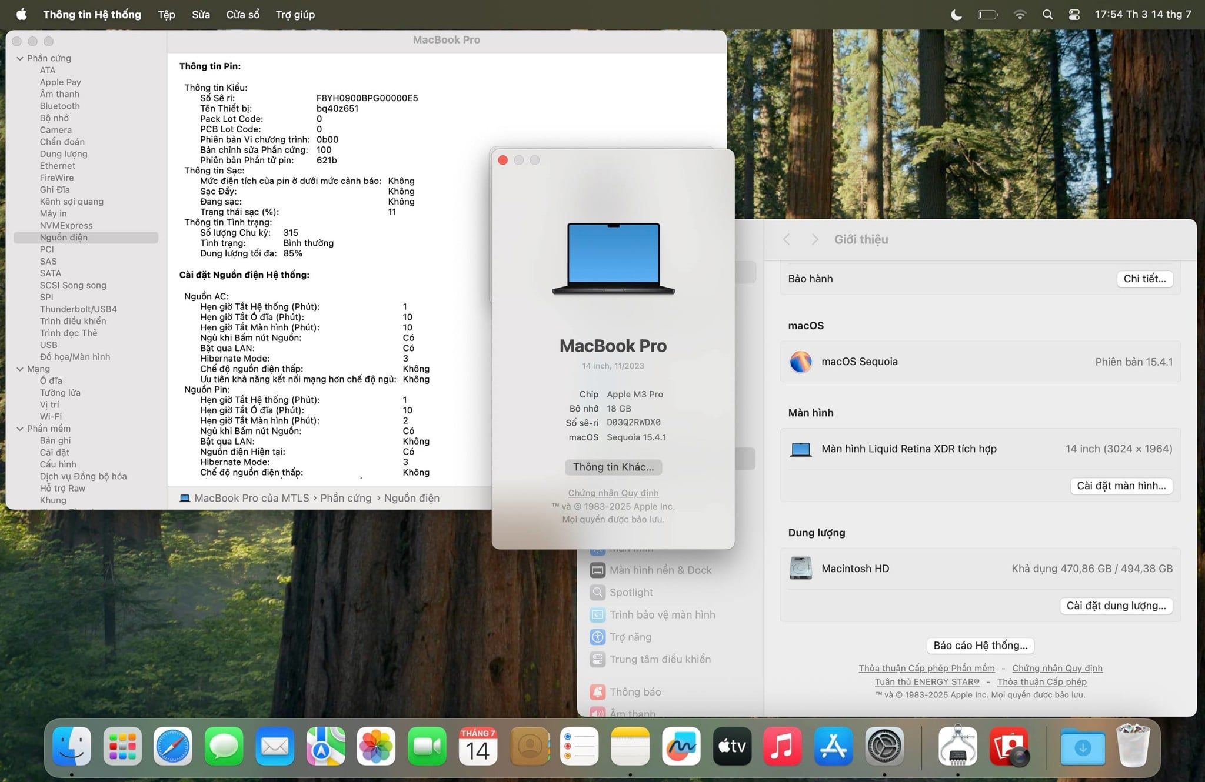This screenshot has width=1205, height=782.
Task: Select Đồ họa/Màn hình in the sidebar
Action: pyautogui.click(x=75, y=357)
